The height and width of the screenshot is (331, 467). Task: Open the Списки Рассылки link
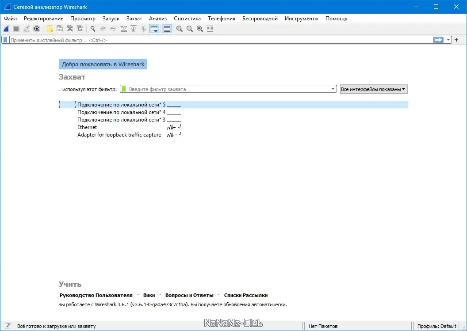[246, 295]
